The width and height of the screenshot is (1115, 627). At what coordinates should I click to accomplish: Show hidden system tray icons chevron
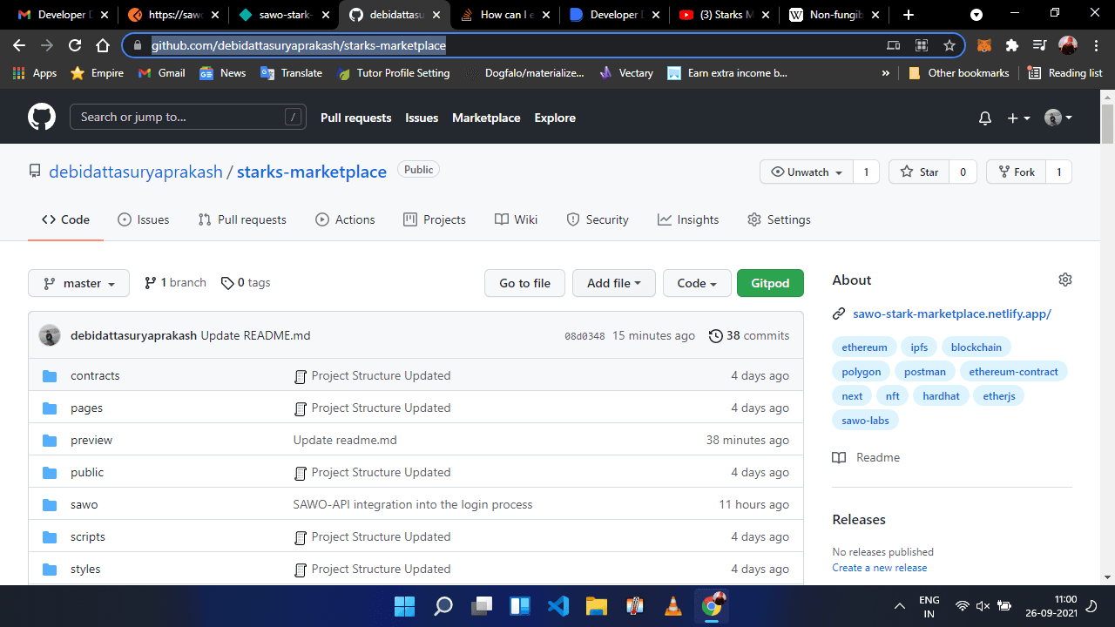pyautogui.click(x=900, y=606)
